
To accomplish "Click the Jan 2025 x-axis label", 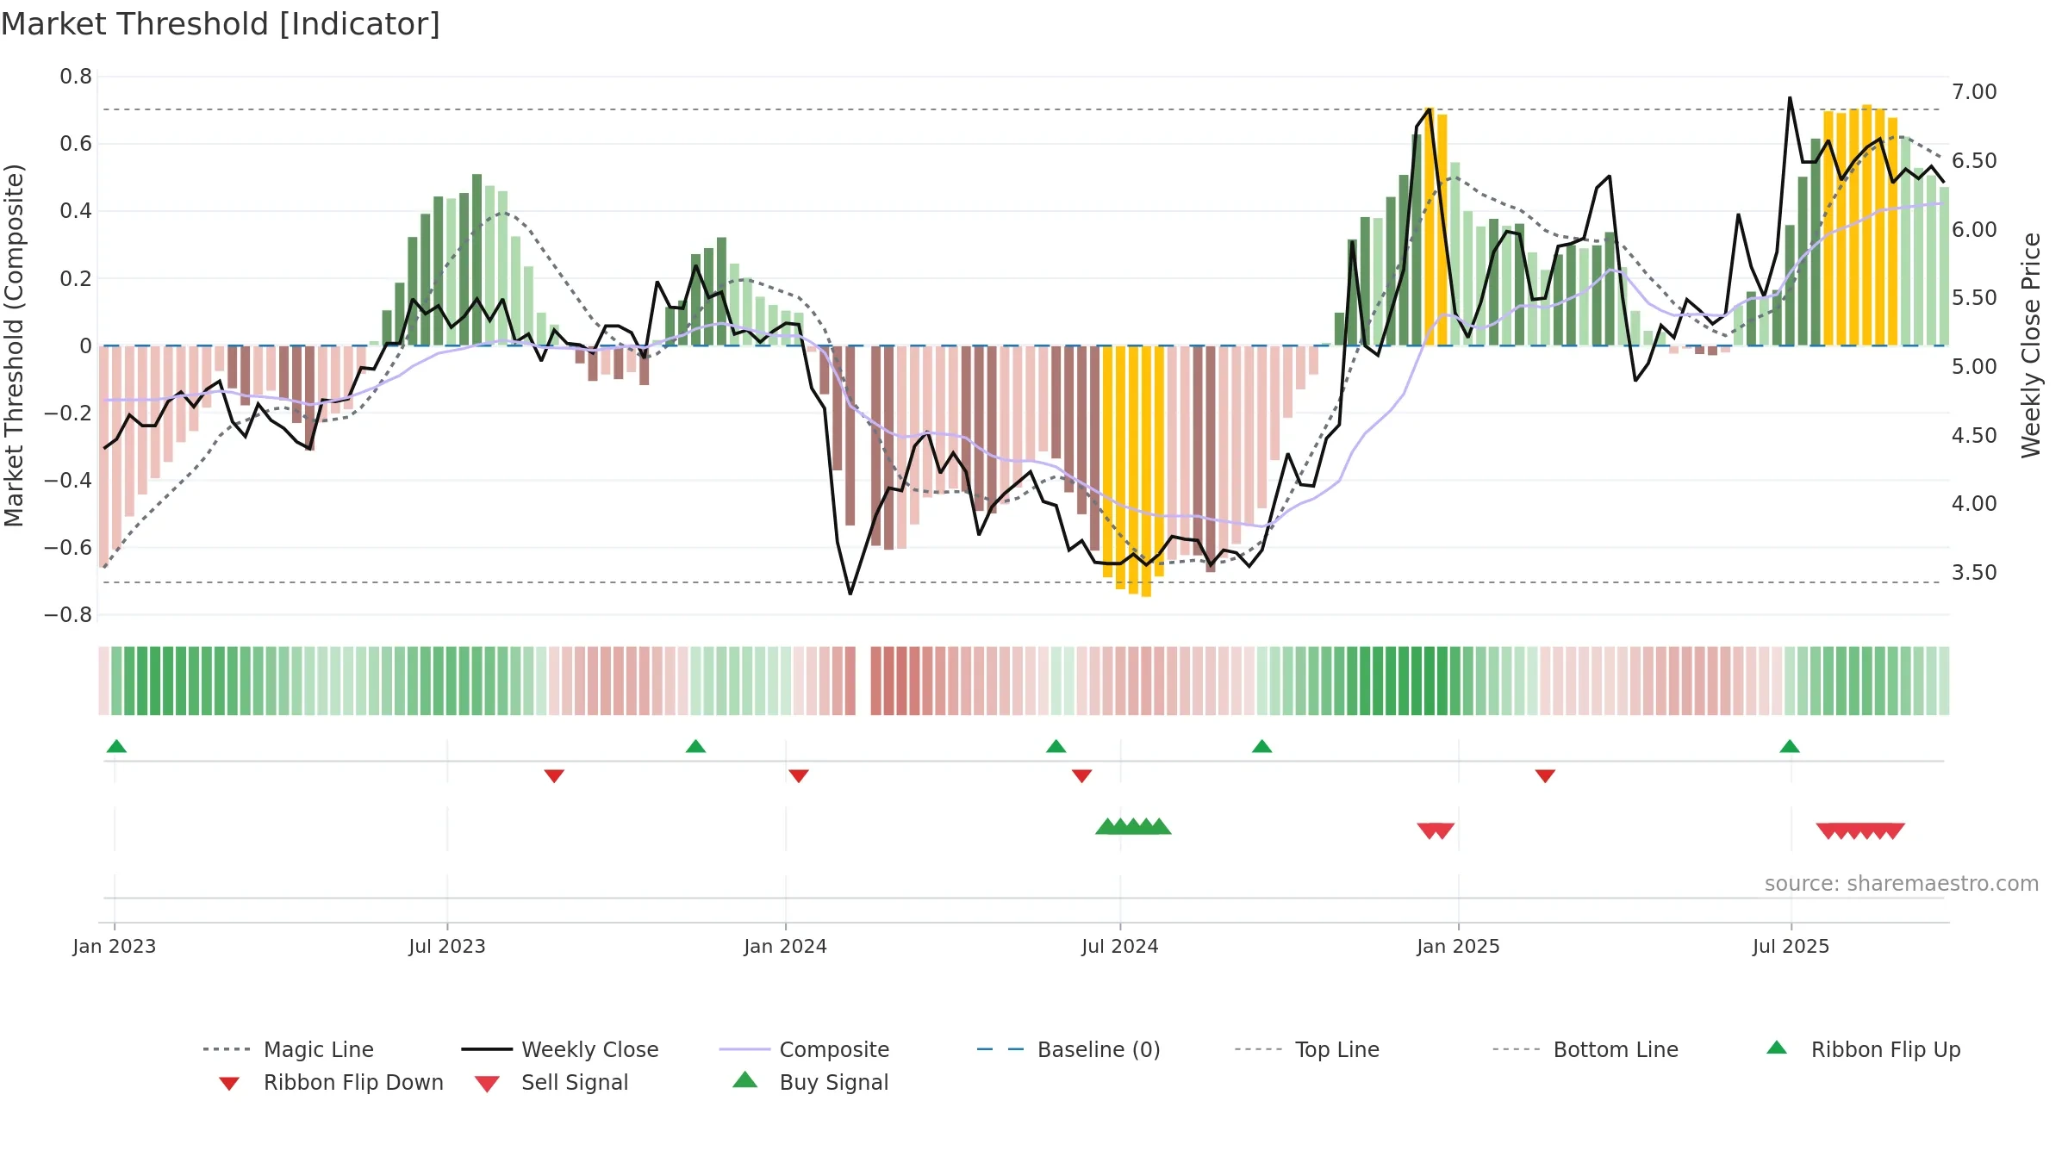I will (1459, 946).
